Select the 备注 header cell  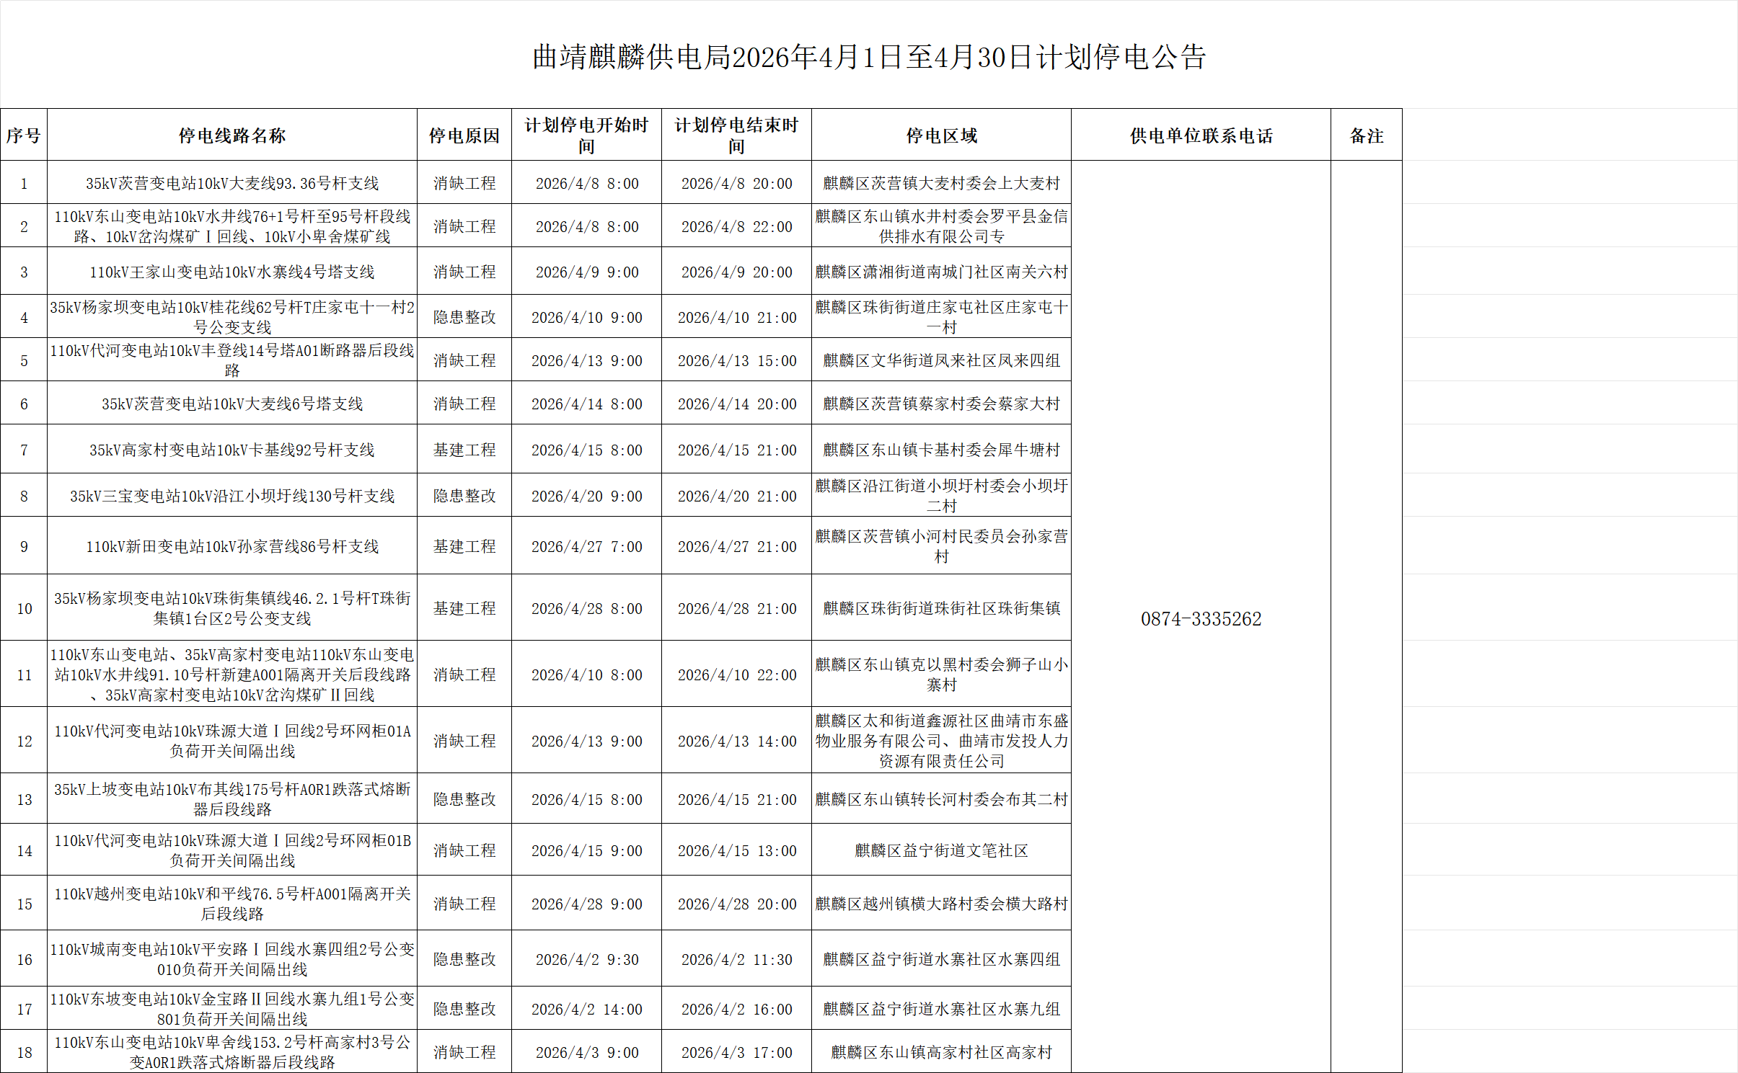click(x=1366, y=135)
